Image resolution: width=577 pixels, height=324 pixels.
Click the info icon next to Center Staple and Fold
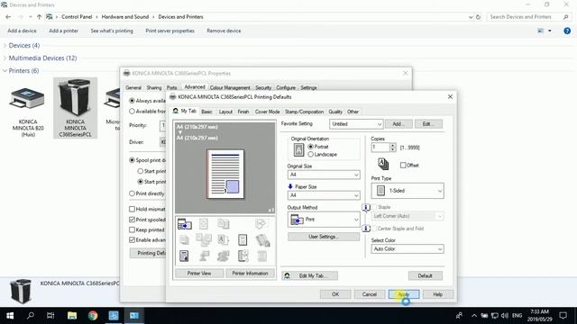[x=366, y=229]
